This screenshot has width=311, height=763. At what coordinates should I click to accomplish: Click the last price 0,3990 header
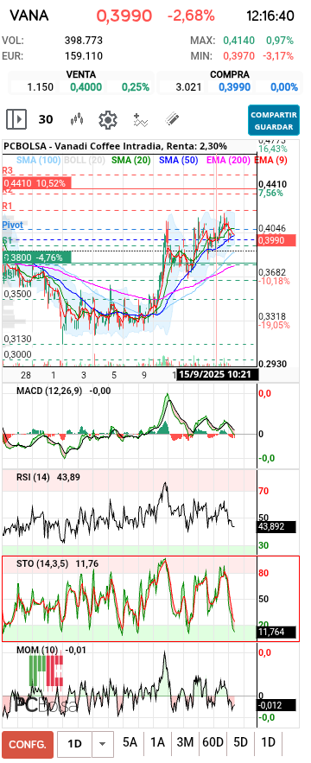pos(124,16)
